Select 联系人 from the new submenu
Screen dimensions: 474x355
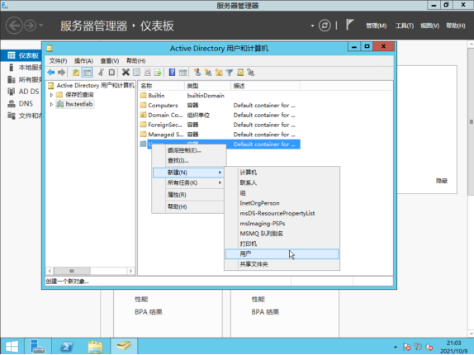coord(282,182)
